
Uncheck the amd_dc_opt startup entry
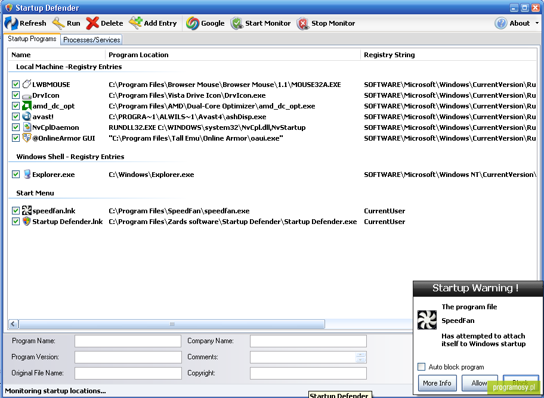point(16,105)
